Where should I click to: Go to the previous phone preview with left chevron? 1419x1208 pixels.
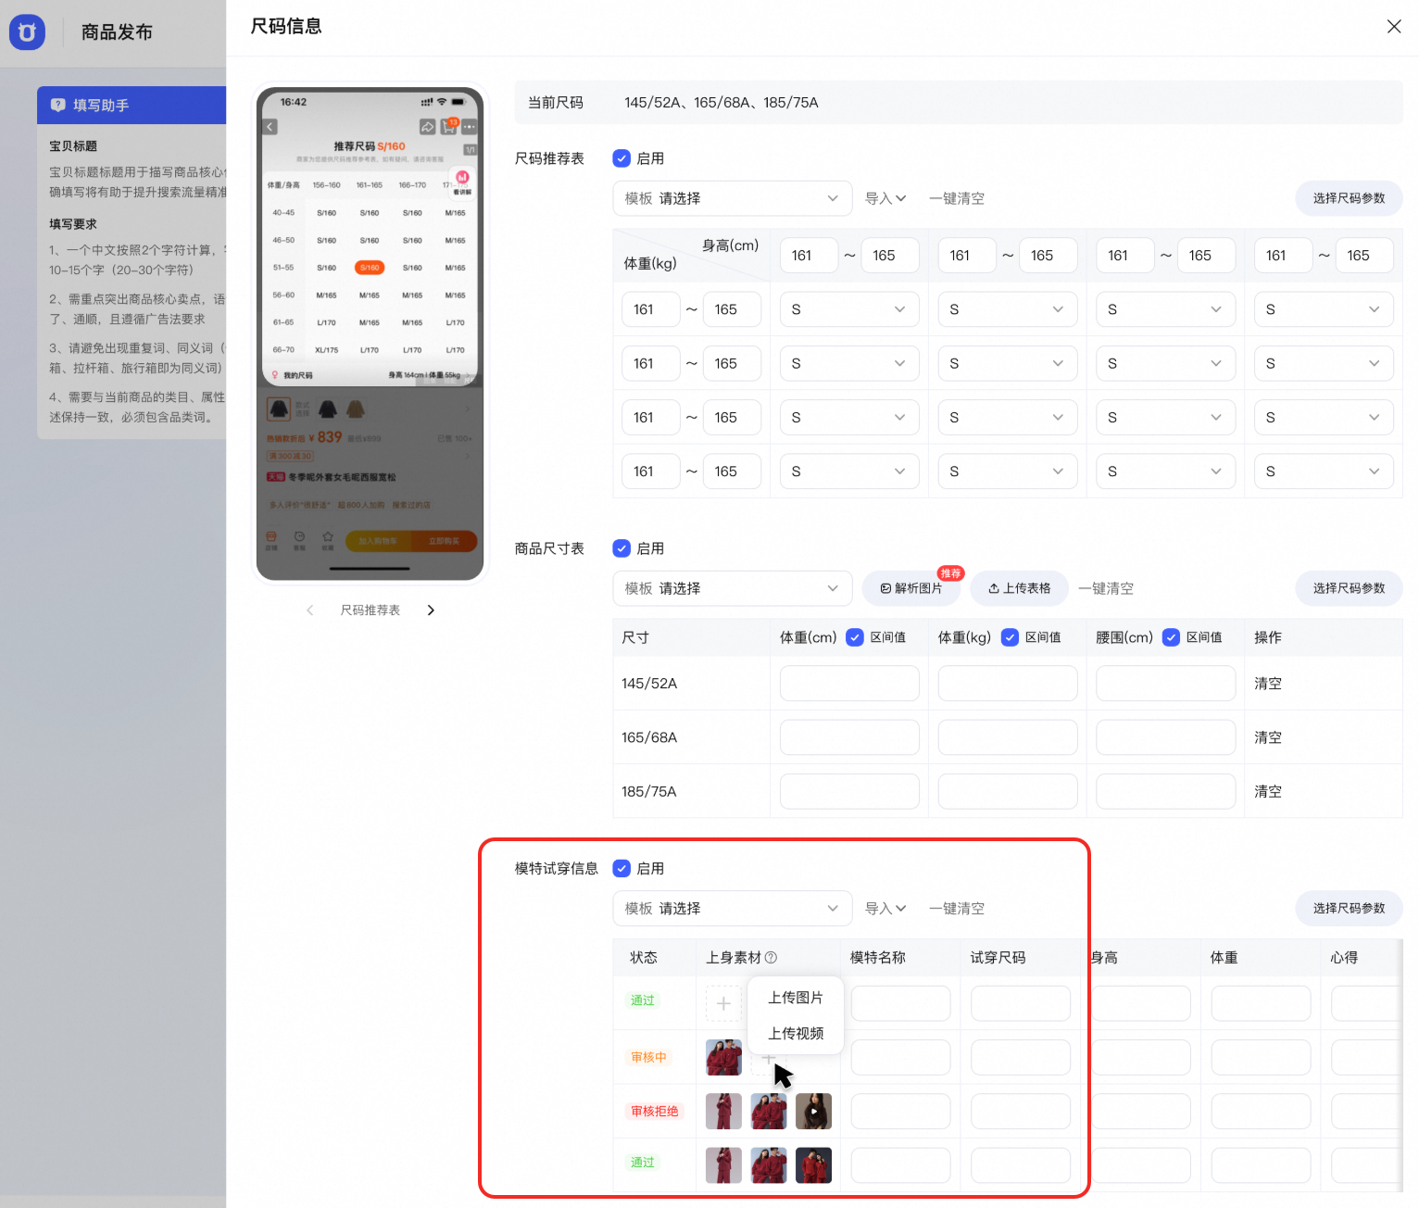309,610
